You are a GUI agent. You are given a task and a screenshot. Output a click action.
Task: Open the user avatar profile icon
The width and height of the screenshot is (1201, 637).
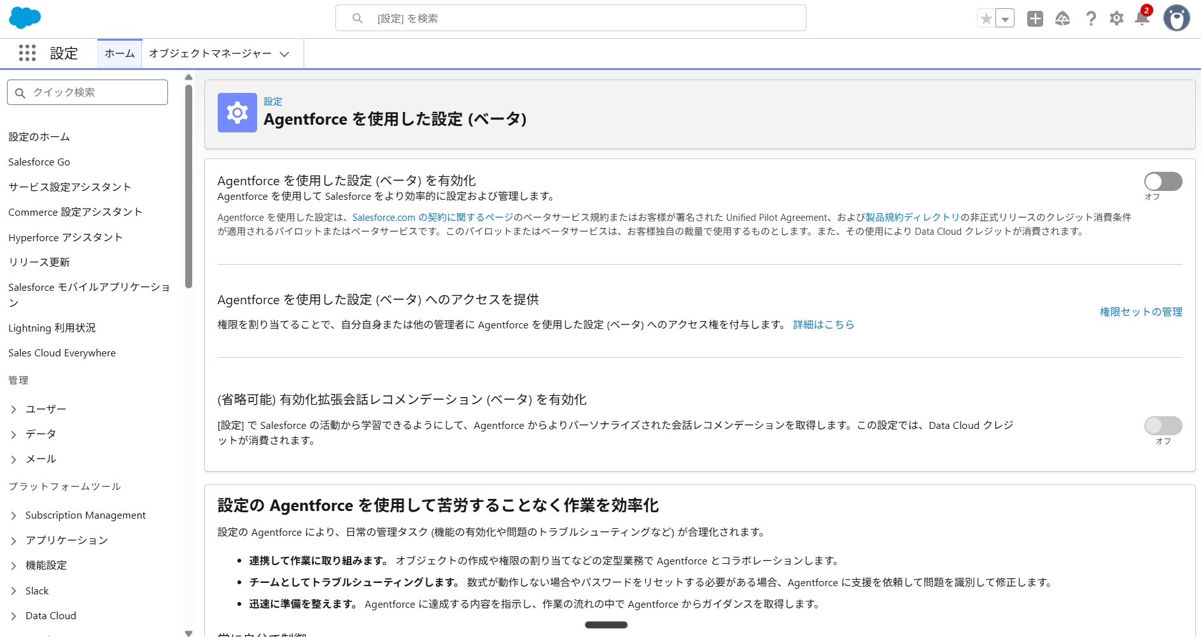(x=1176, y=18)
